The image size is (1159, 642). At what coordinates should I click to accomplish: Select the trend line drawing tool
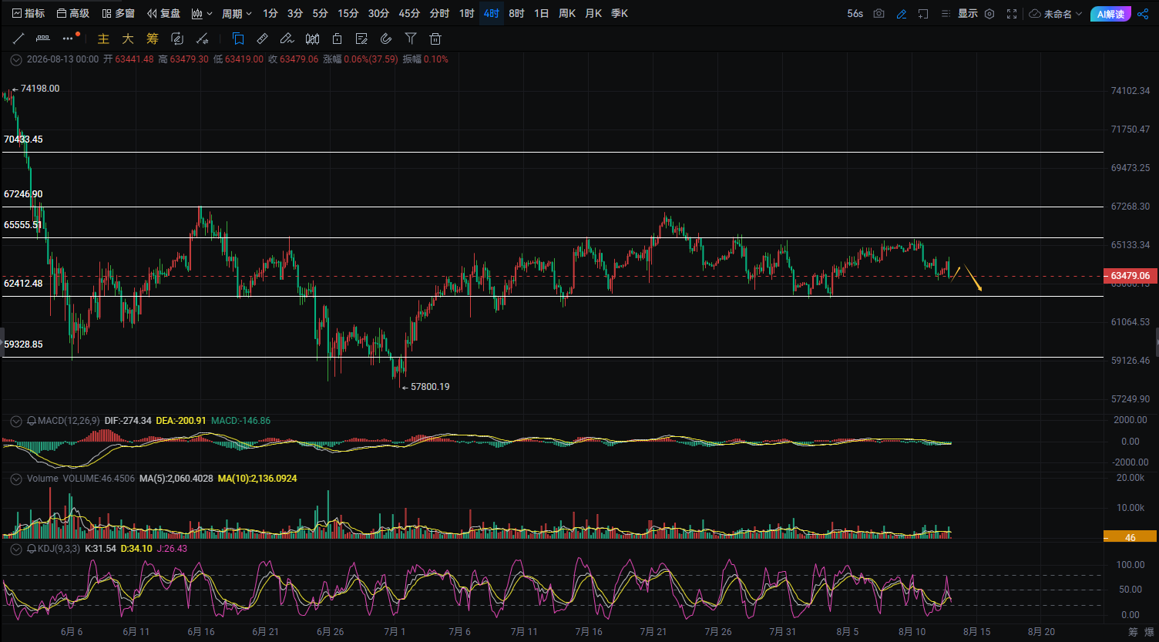click(18, 39)
